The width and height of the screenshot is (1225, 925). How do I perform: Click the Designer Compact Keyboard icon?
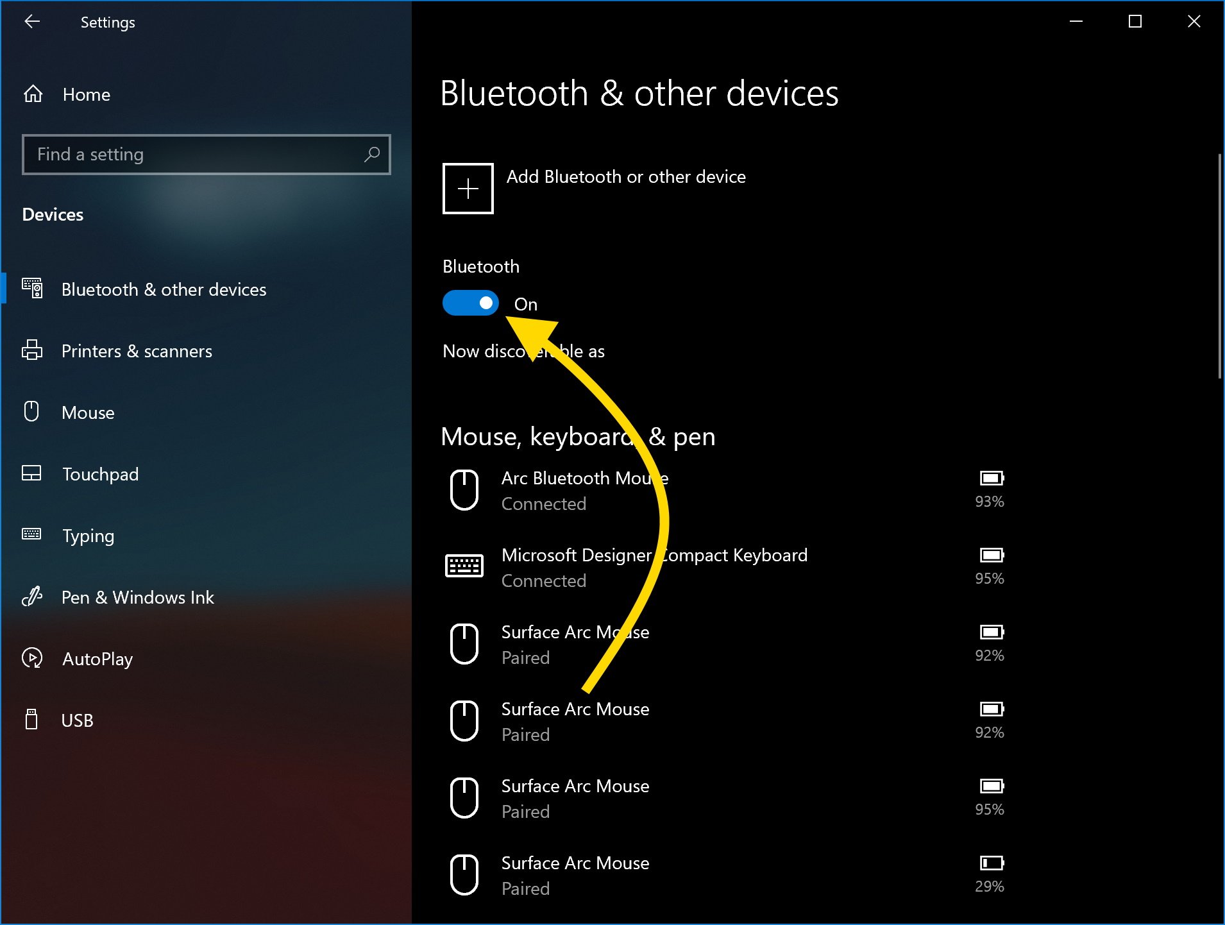click(x=464, y=566)
